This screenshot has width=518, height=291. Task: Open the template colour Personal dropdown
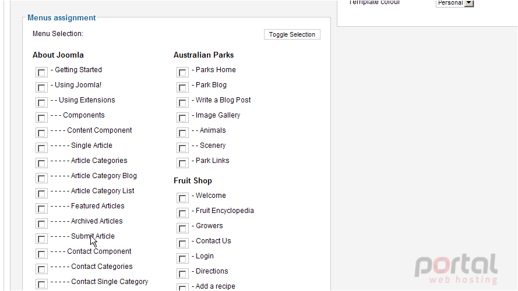[455, 3]
